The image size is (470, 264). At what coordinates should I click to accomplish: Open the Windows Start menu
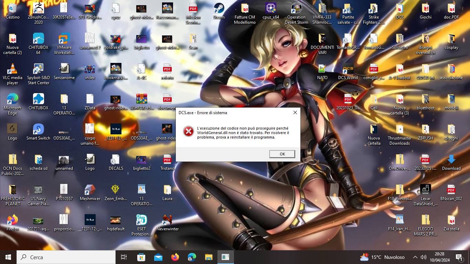pyautogui.click(x=8, y=257)
